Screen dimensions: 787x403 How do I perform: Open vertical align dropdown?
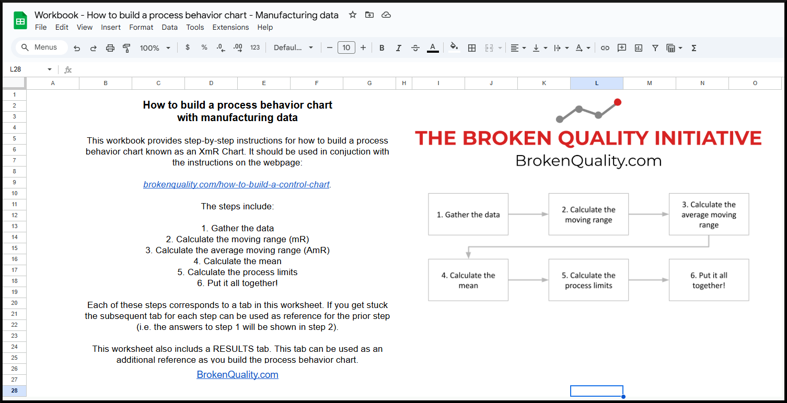[540, 48]
